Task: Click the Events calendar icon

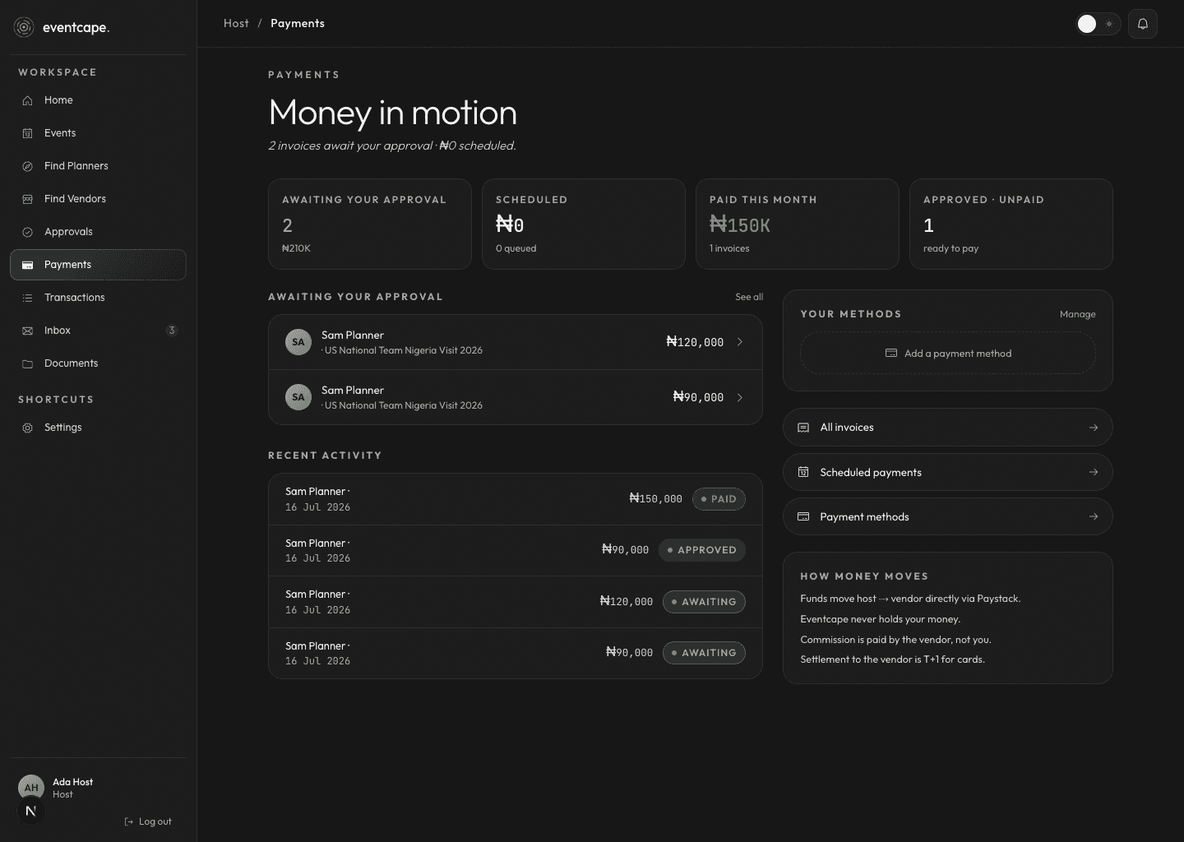Action: pos(27,133)
